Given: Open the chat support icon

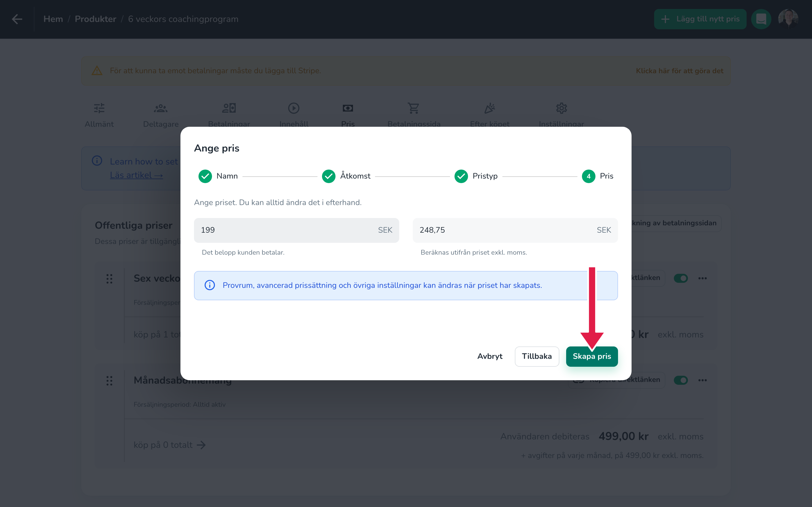Looking at the screenshot, I should point(761,19).
